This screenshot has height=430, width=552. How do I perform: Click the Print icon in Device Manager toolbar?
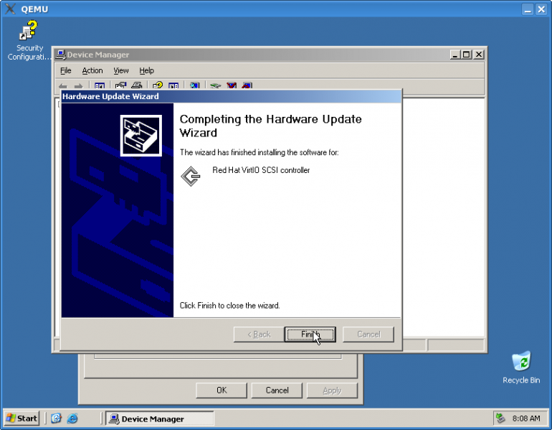[x=136, y=86]
